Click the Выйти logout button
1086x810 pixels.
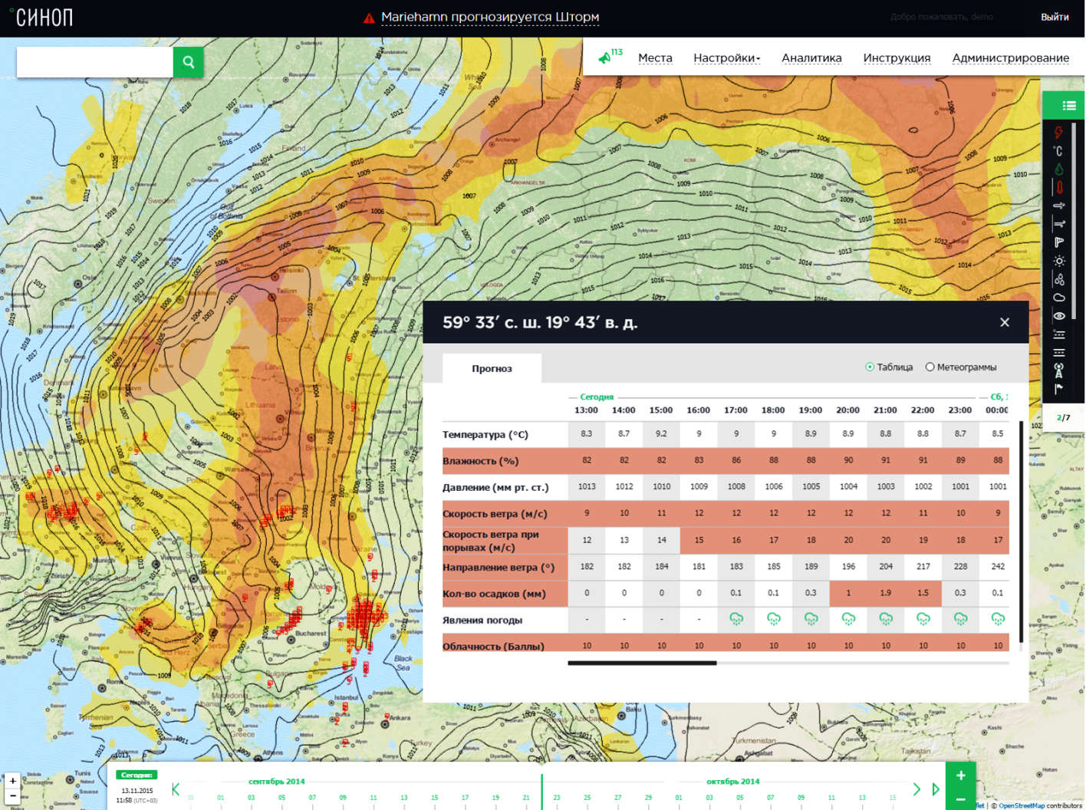[1055, 17]
